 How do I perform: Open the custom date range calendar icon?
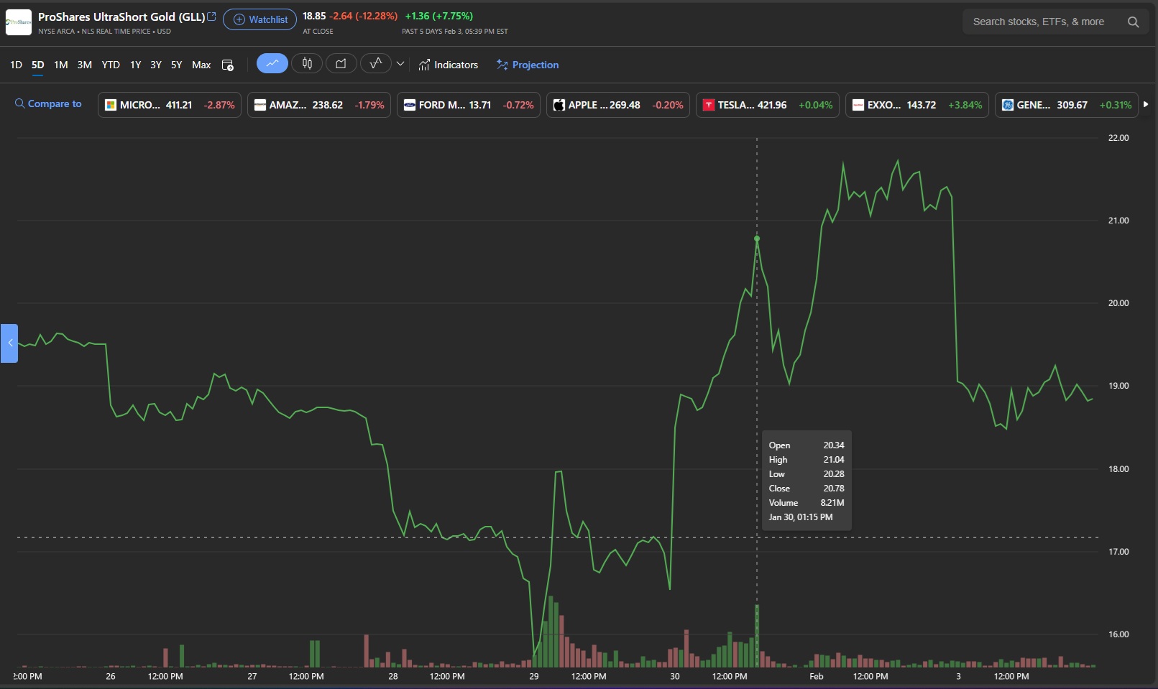point(228,65)
